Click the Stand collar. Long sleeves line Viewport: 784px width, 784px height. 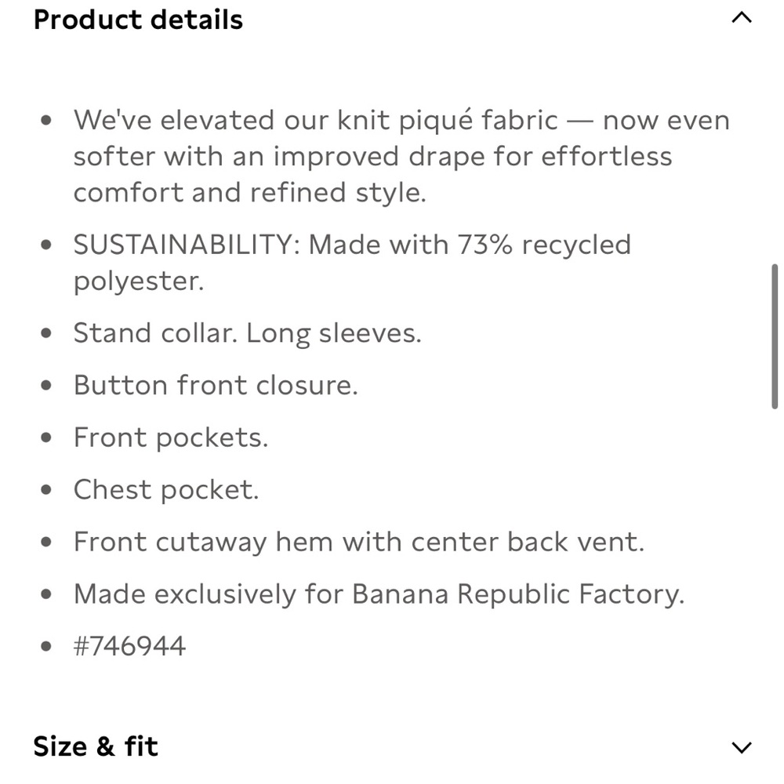247,333
